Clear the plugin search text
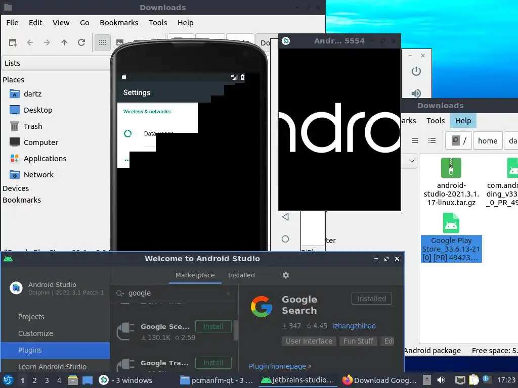518x388 pixels. [228, 294]
